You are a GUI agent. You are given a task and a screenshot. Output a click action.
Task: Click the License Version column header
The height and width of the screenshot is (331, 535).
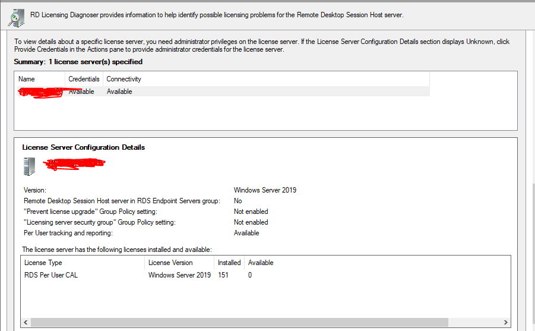coord(170,263)
